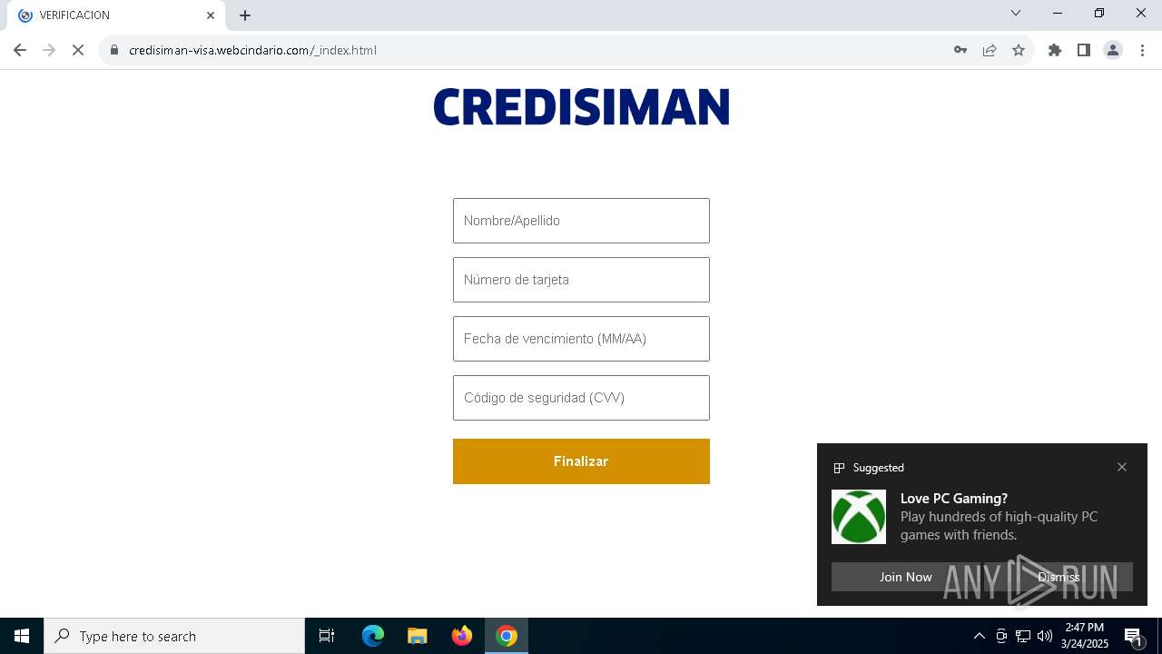The image size is (1162, 654).
Task: Open Chrome three-dot menu
Action: (x=1143, y=50)
